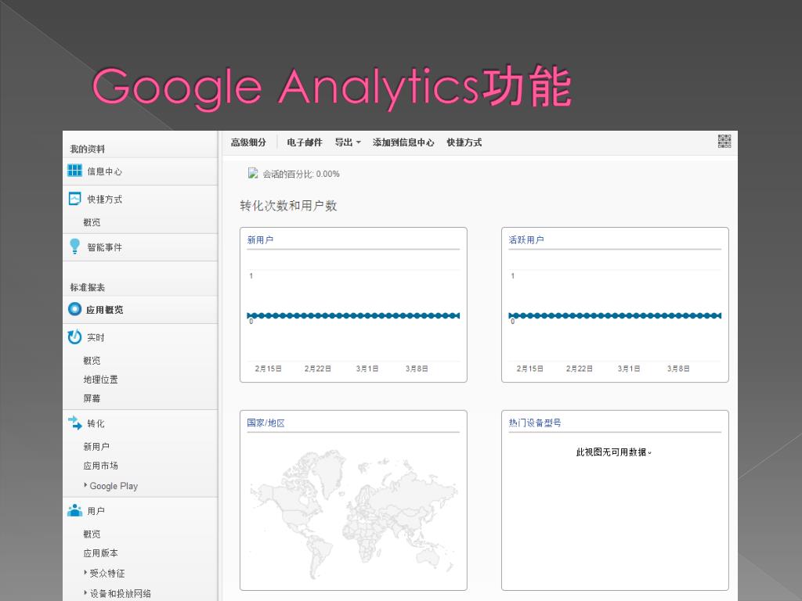This screenshot has height=601, width=802.
Task: Open 信息中心 in the sidebar
Action: tap(105, 171)
